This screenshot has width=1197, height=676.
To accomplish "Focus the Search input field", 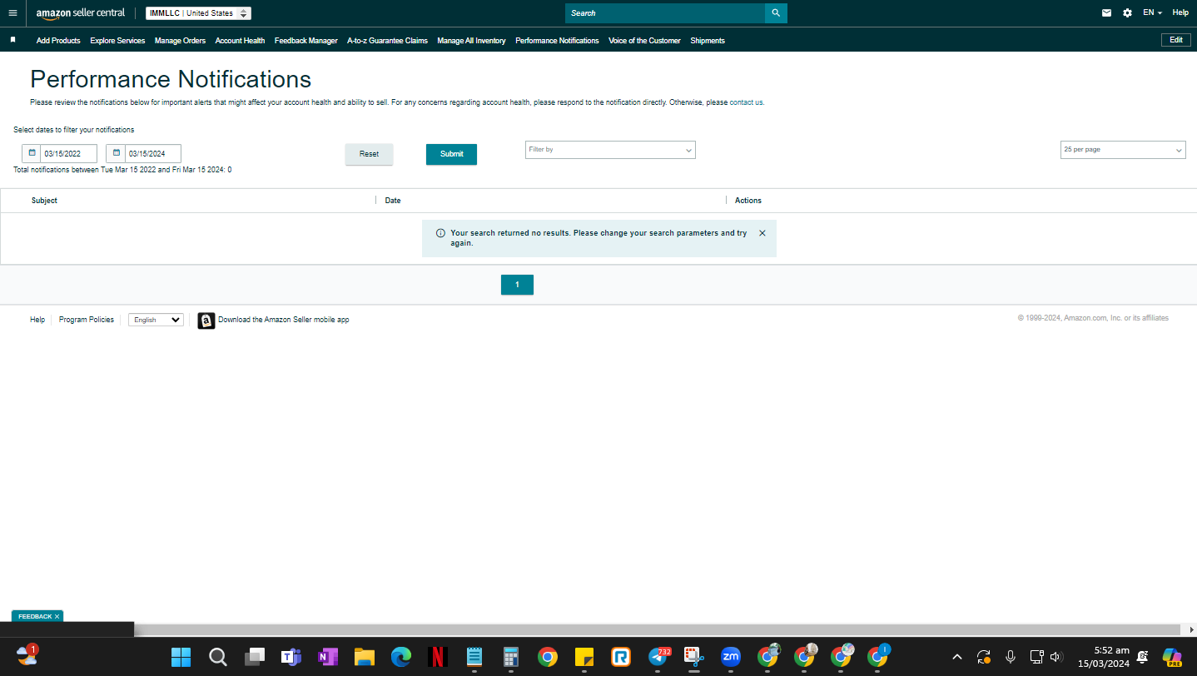I will tap(665, 13).
